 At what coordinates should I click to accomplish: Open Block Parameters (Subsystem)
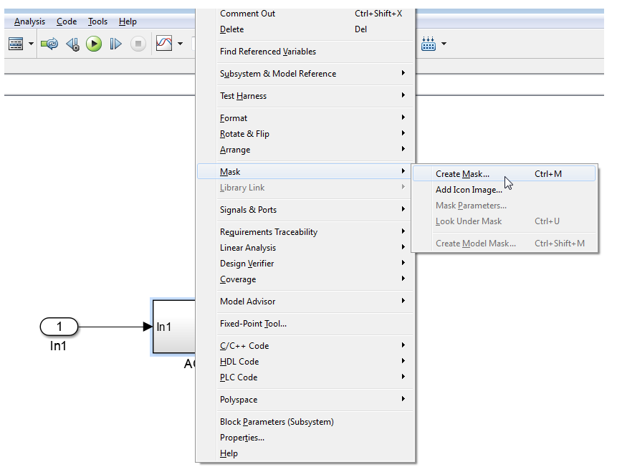click(305, 421)
